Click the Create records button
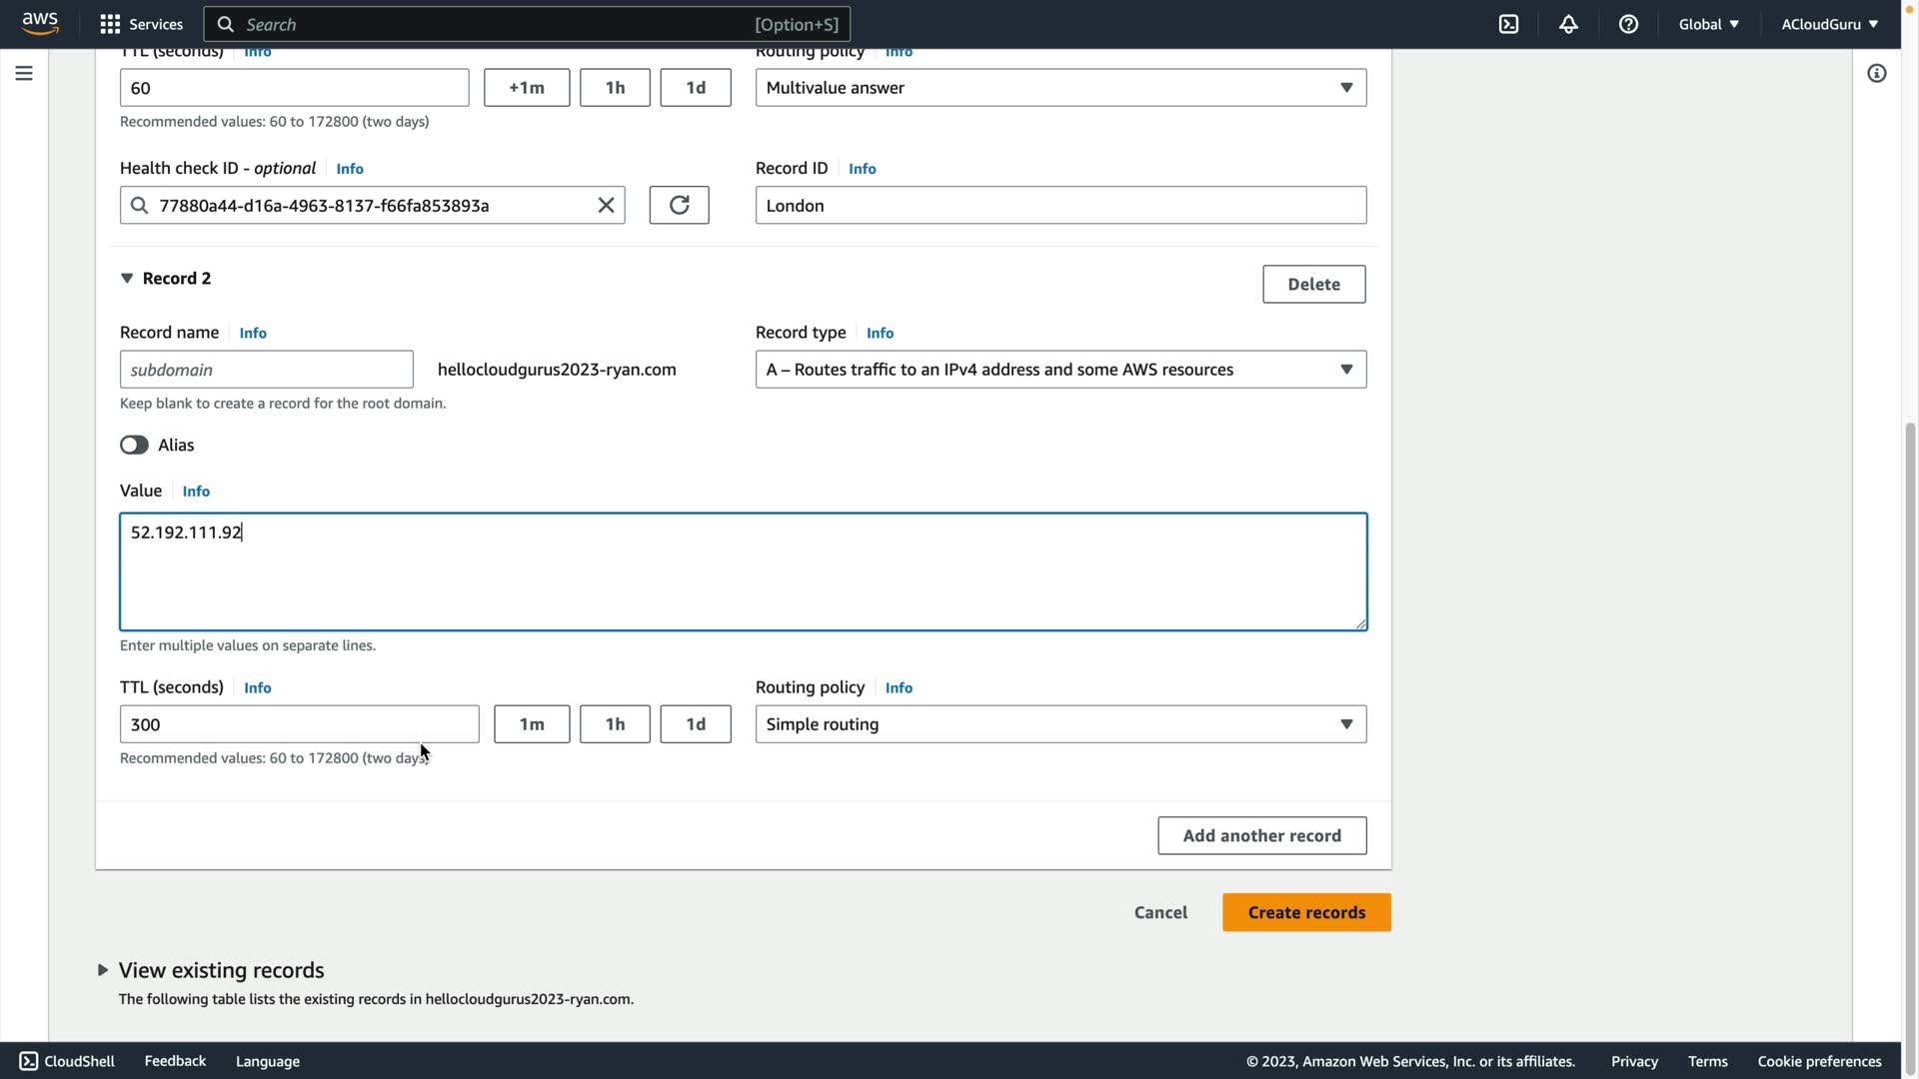1919x1079 pixels. pos(1305,912)
